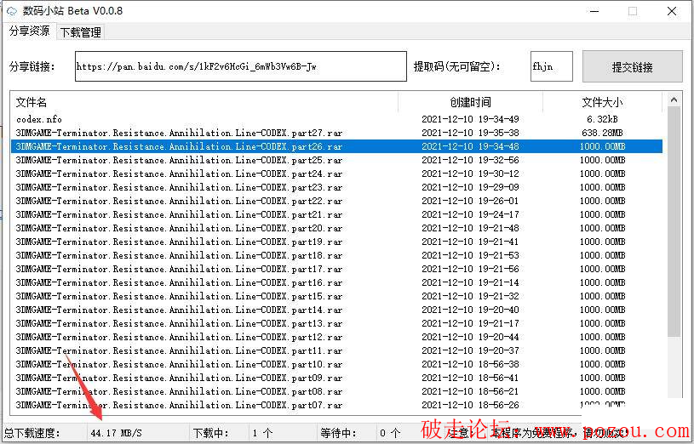Image resolution: width=694 pixels, height=444 pixels.
Task: Select the part14.rar file row
Action: click(337, 310)
